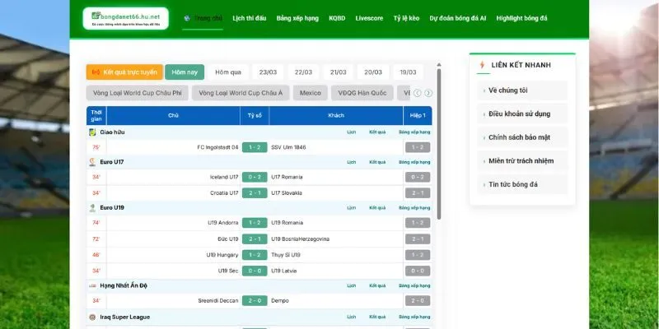Click Bảng xếp hạng link in Euro U19 row
This screenshot has height=329, width=659.
(414, 208)
